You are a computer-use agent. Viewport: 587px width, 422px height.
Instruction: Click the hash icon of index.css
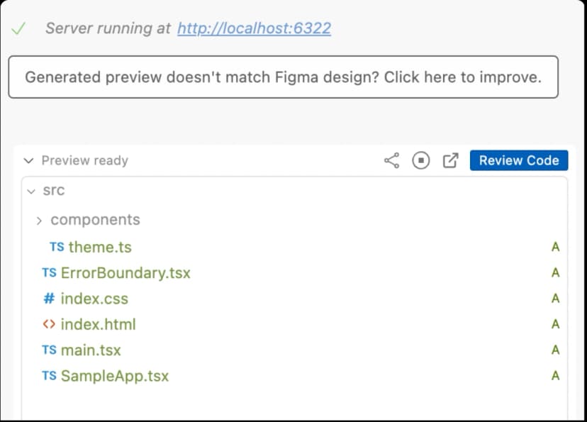point(49,299)
